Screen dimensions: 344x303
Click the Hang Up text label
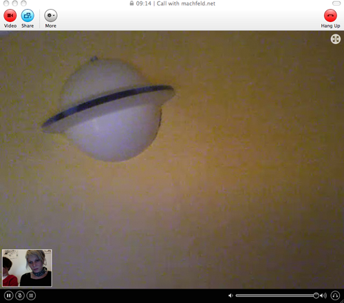coord(330,26)
